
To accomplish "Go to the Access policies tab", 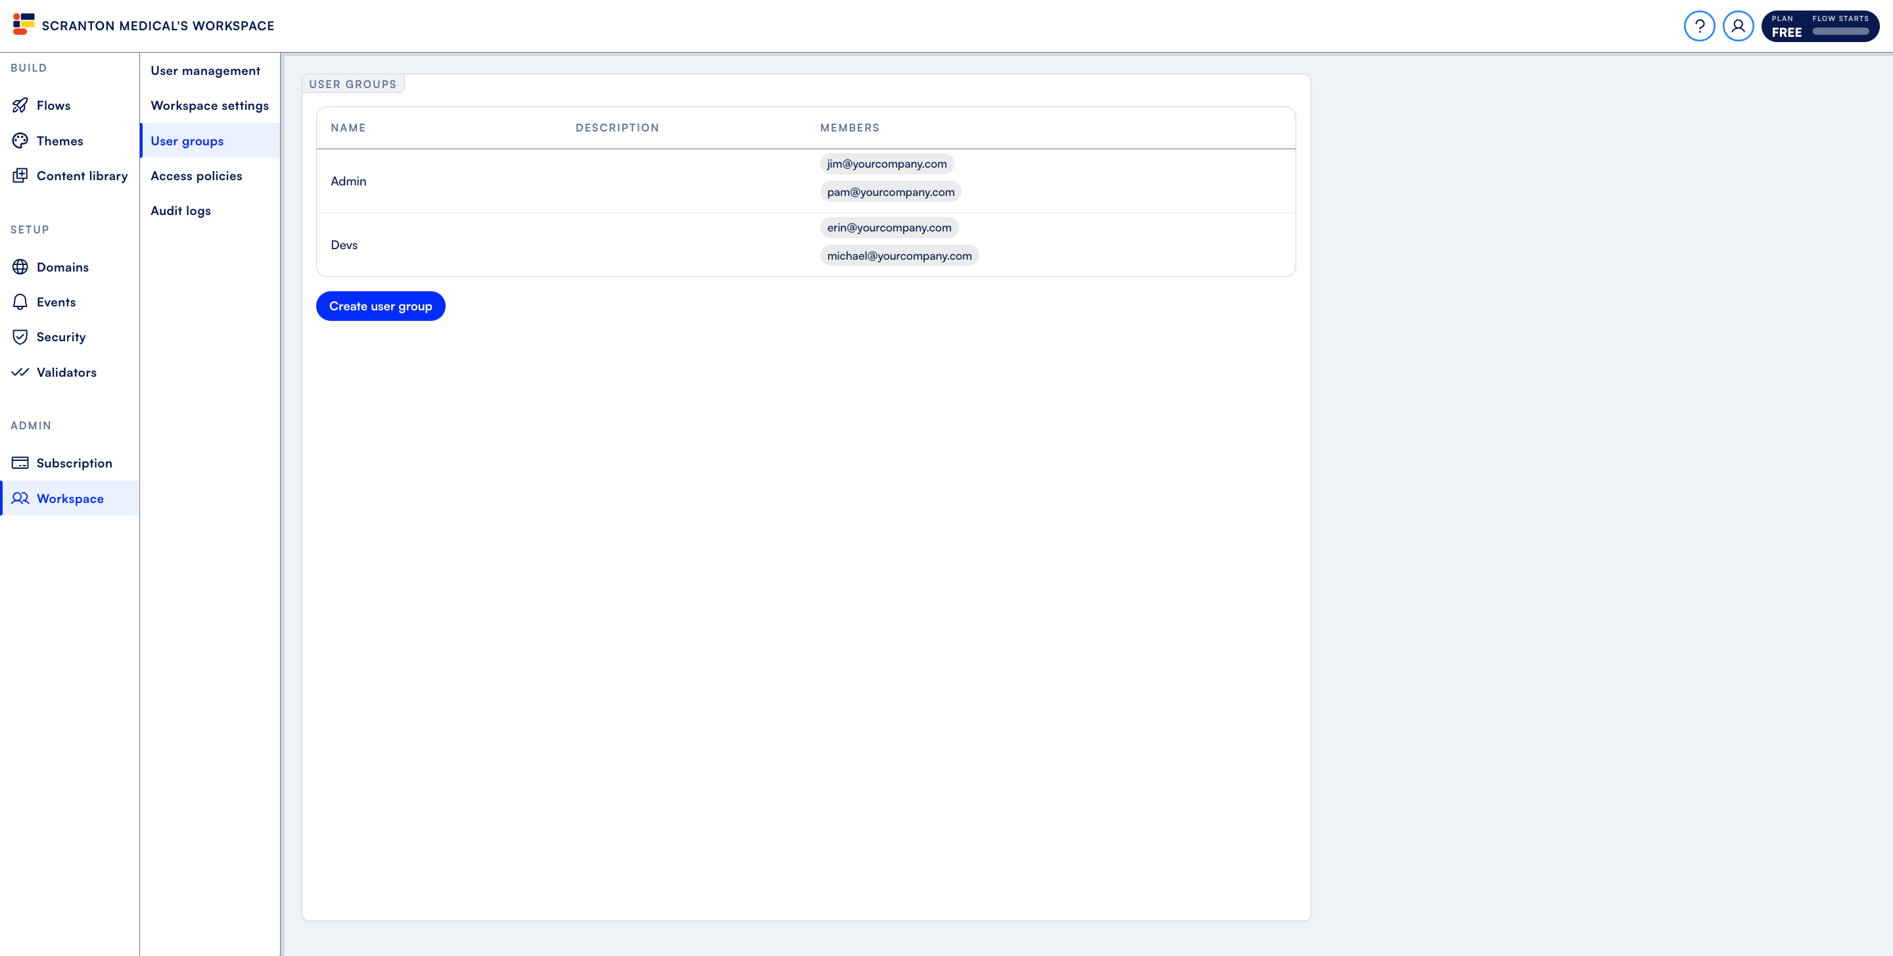I will point(197,176).
